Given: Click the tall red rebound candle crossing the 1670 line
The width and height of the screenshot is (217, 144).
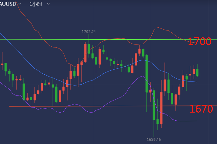Looking at the screenshot, I should pyautogui.click(x=161, y=108).
